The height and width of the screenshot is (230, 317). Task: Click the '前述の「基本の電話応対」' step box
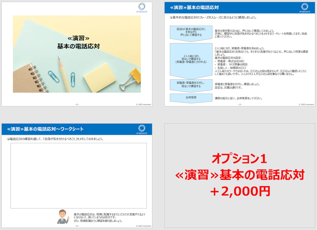click(191, 33)
